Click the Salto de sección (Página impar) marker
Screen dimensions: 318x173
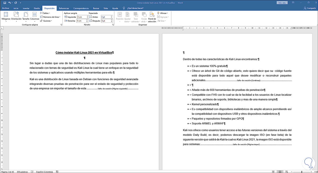coord(246,145)
